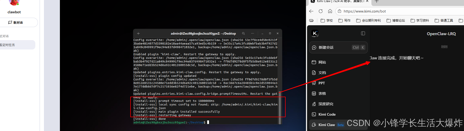Viewport: 464px width, 131px height.
Task: Go back in the browser
Action: (x=311, y=11)
